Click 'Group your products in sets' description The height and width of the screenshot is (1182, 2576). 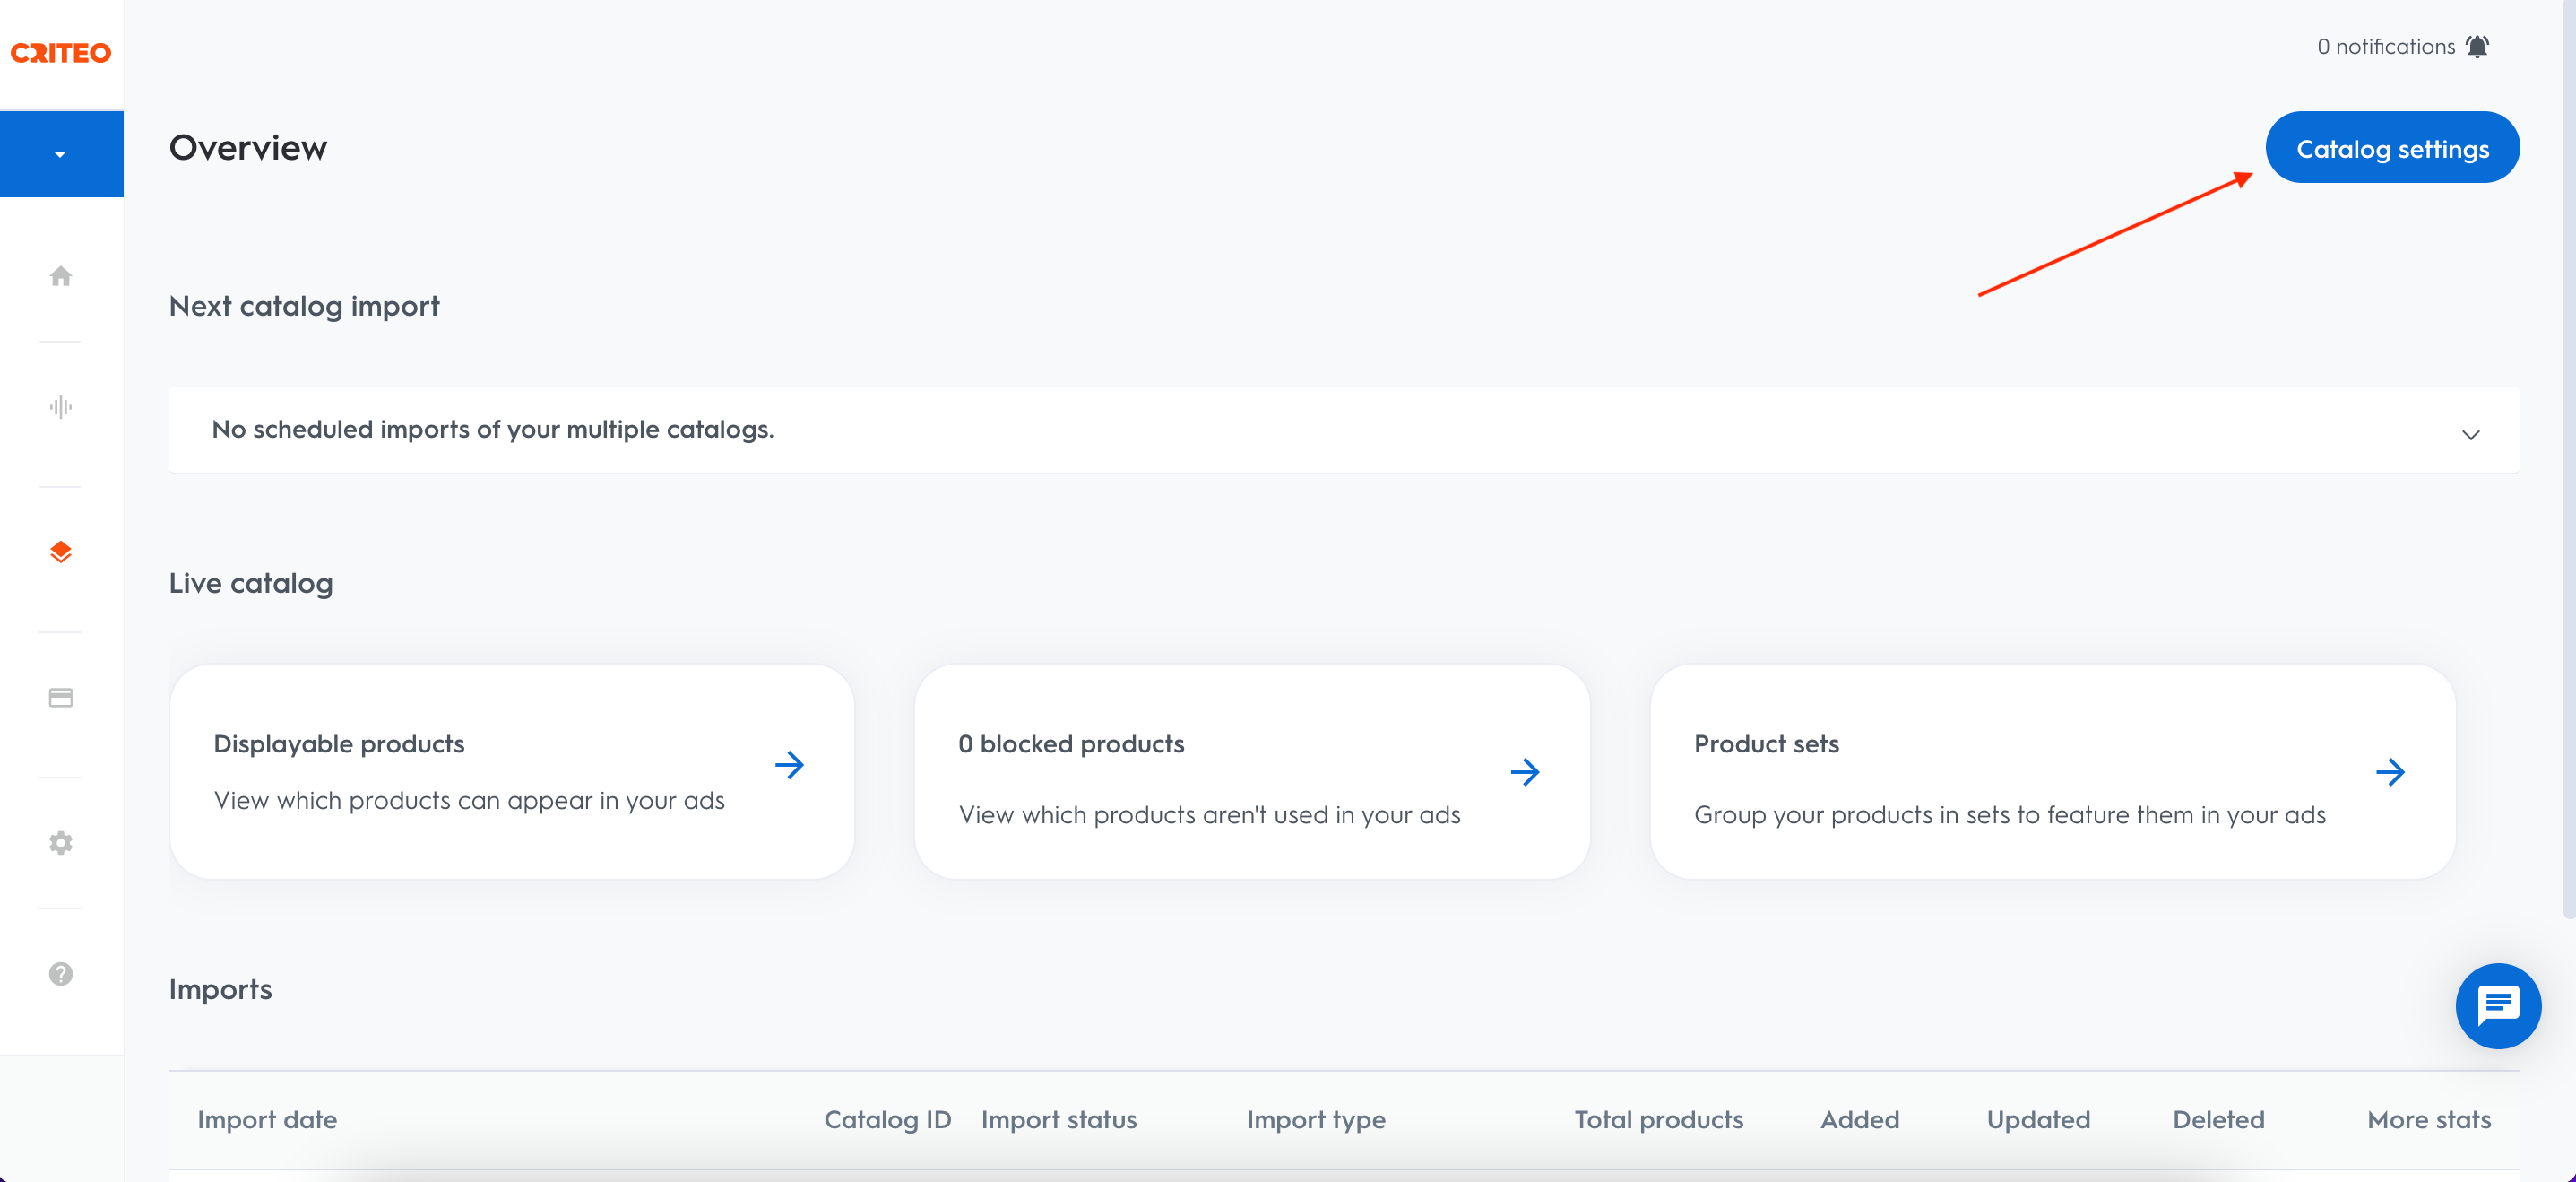2010,814
